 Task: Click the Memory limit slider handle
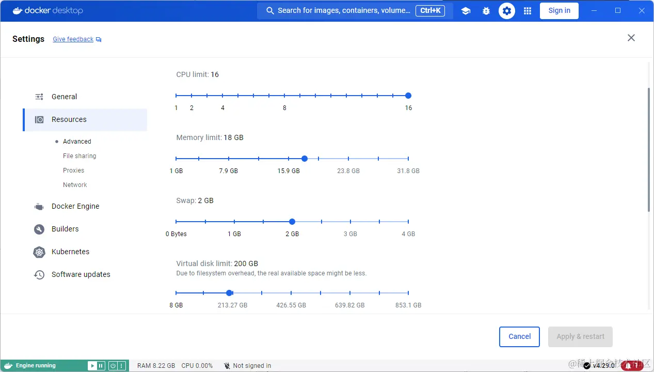(x=305, y=159)
